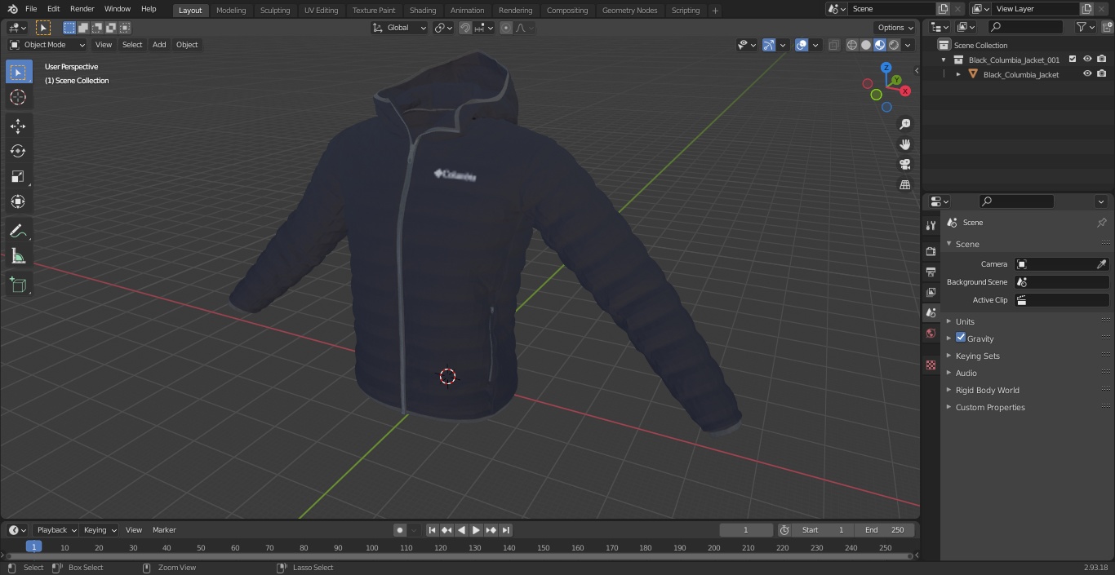Toggle X-ray mode
This screenshot has height=575, width=1115.
point(833,45)
